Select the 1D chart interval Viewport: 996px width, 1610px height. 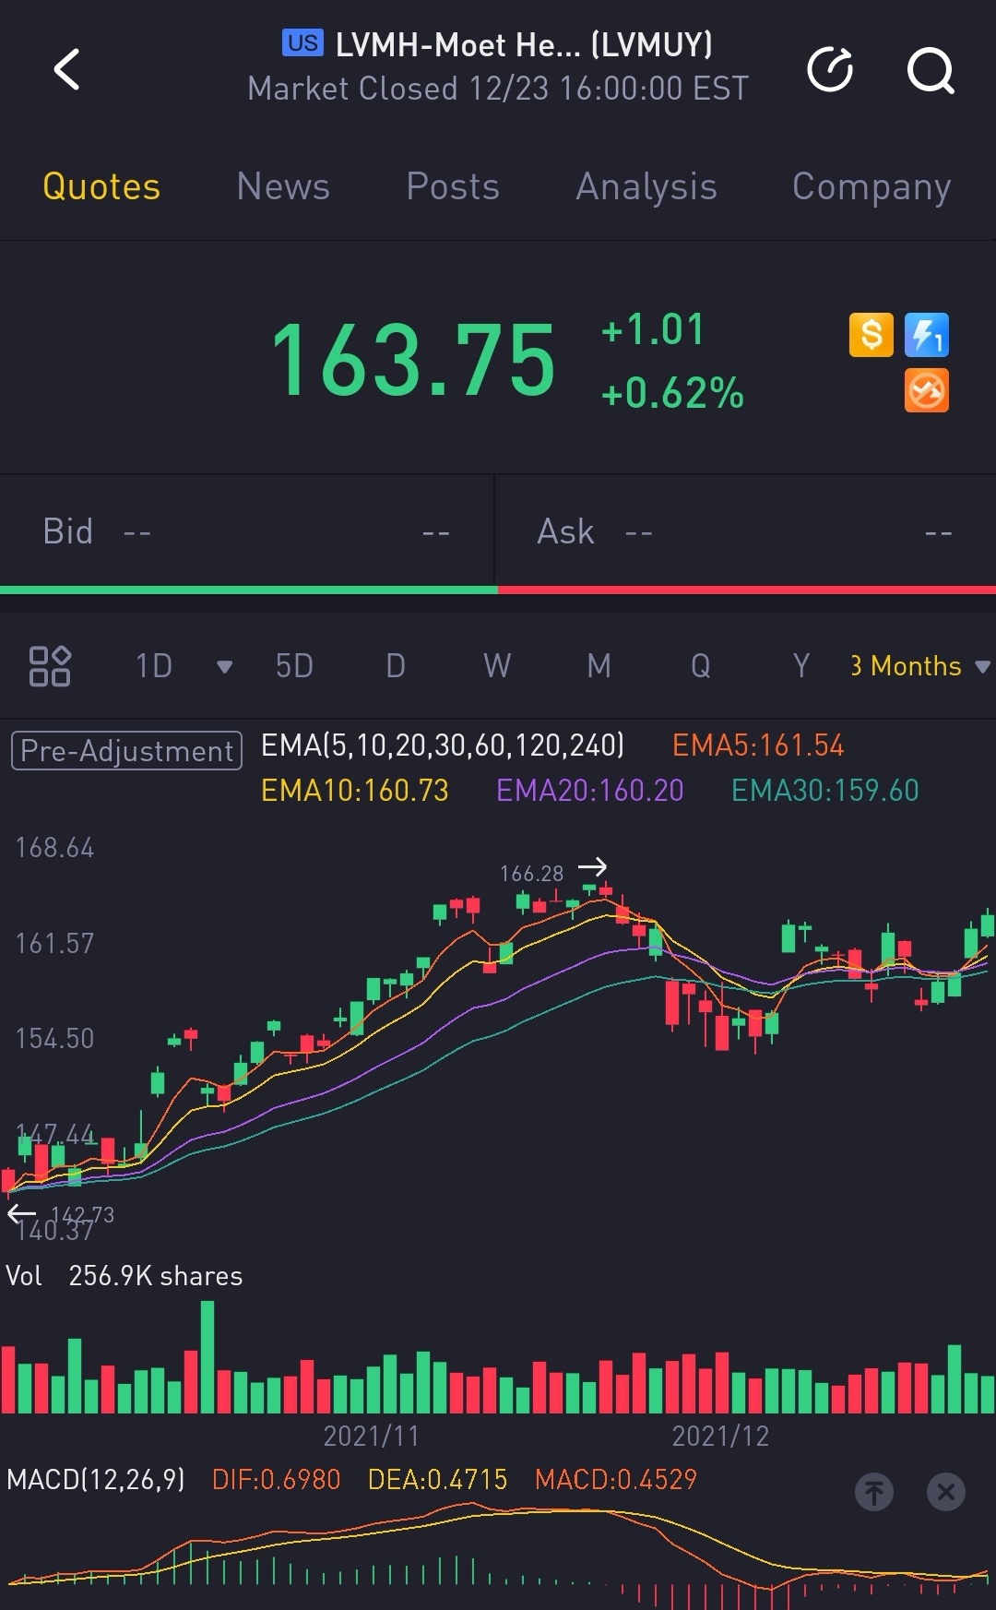[x=154, y=666]
